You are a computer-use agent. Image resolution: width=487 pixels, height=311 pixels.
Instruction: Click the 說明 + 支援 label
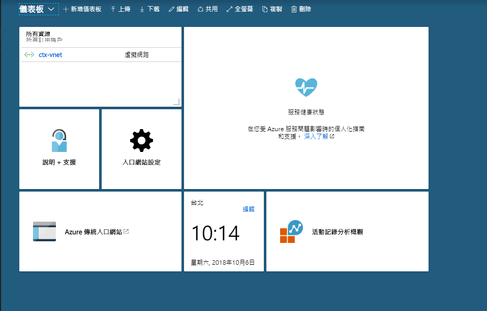tap(59, 162)
